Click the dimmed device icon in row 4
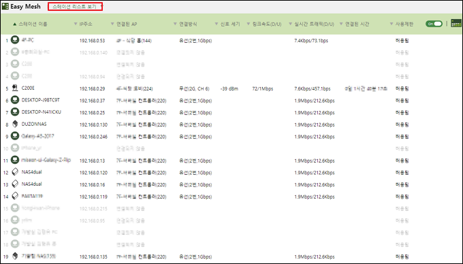This screenshot has height=264, width=463. (15, 76)
